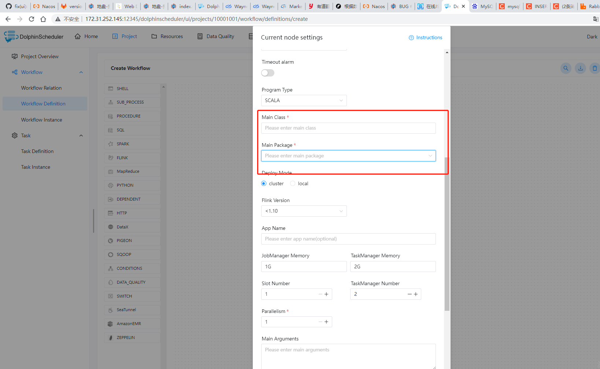Select the FLINK task type icon
This screenshot has height=369, width=600.
pos(111,157)
